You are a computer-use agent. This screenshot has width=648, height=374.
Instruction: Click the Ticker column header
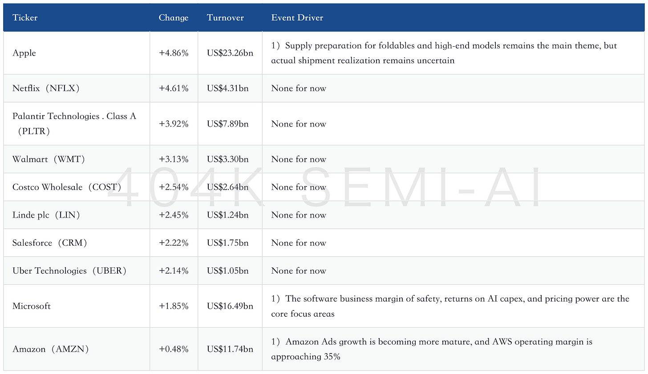tap(25, 18)
